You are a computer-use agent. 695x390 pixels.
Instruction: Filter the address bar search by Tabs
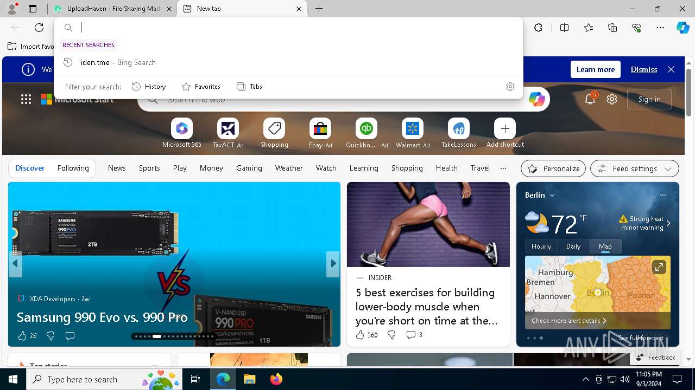pos(249,87)
